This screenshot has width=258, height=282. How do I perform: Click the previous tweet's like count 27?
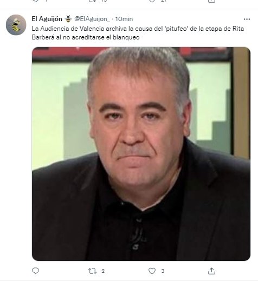pyautogui.click(x=164, y=1)
